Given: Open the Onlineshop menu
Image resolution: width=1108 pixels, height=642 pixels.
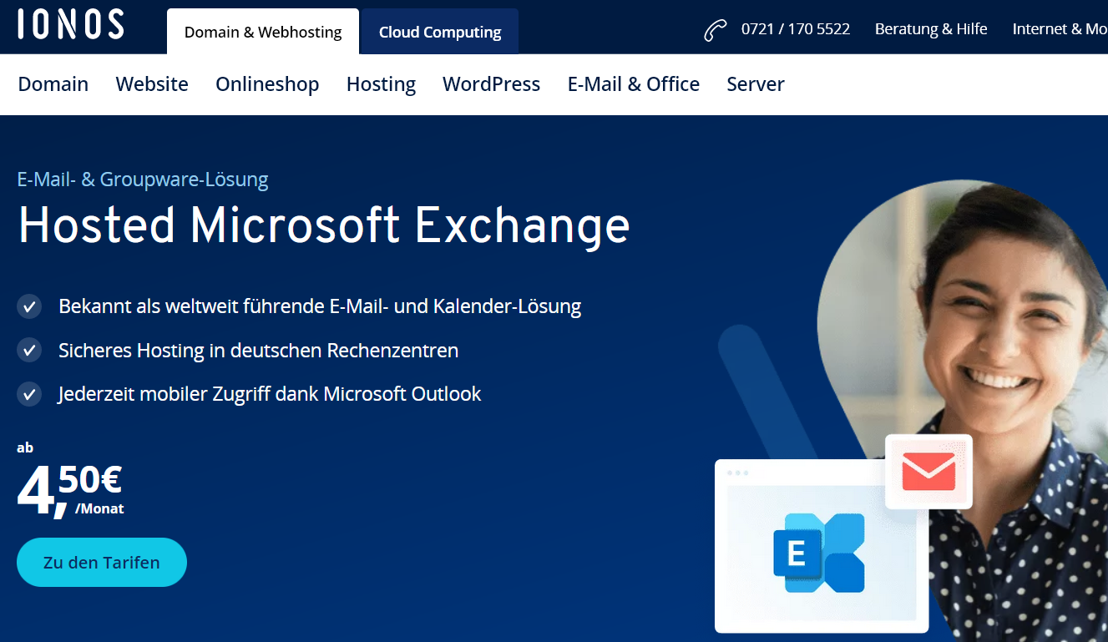Looking at the screenshot, I should 267,84.
